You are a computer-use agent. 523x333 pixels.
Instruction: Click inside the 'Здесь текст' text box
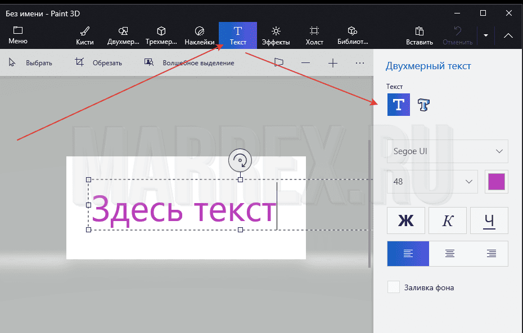pos(183,210)
